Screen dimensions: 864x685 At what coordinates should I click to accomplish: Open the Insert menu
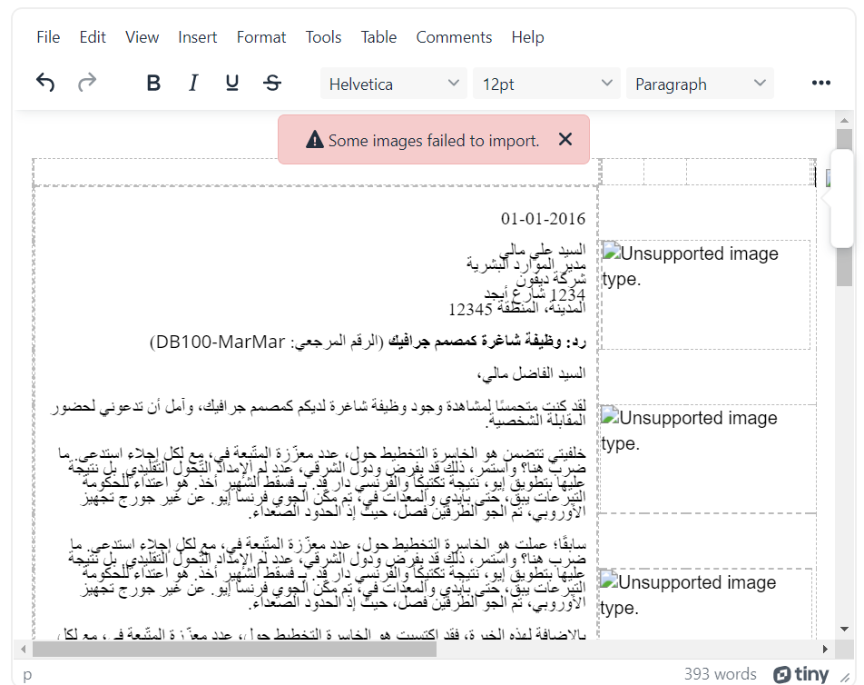[197, 37]
